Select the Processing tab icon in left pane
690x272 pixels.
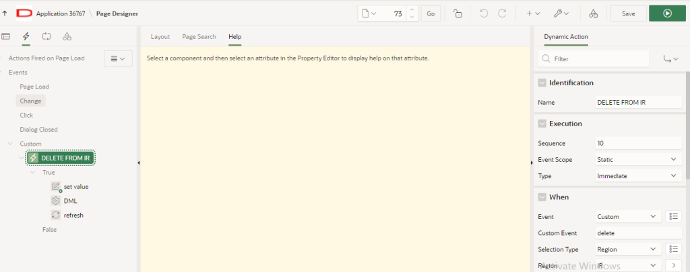coord(46,36)
